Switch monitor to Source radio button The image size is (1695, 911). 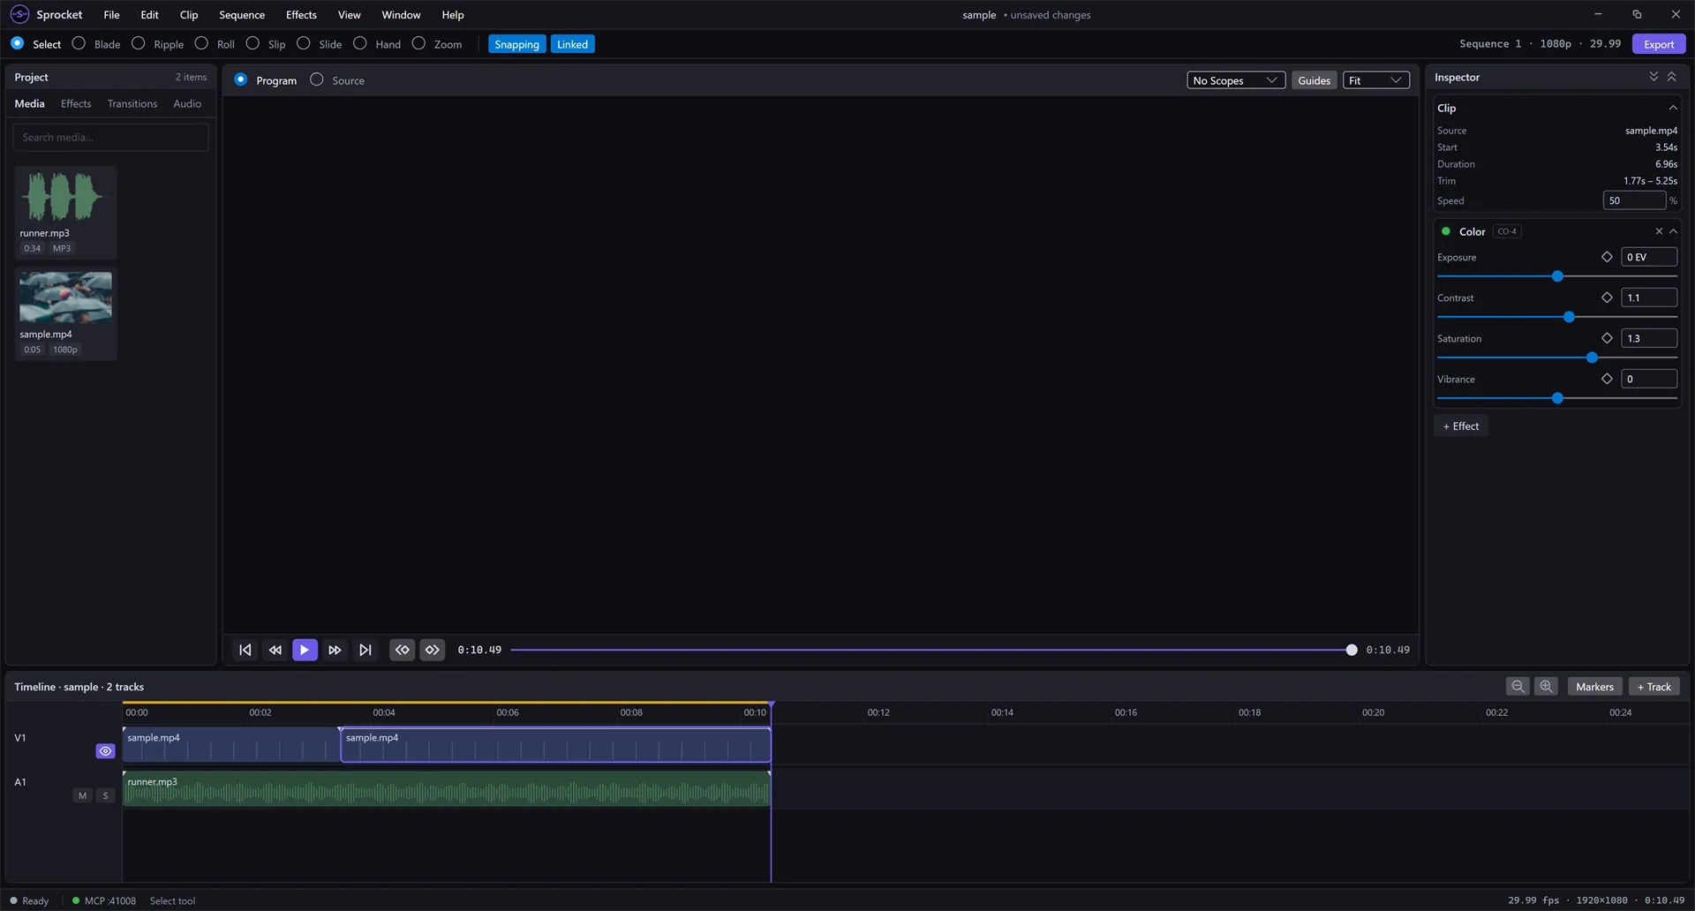(317, 79)
